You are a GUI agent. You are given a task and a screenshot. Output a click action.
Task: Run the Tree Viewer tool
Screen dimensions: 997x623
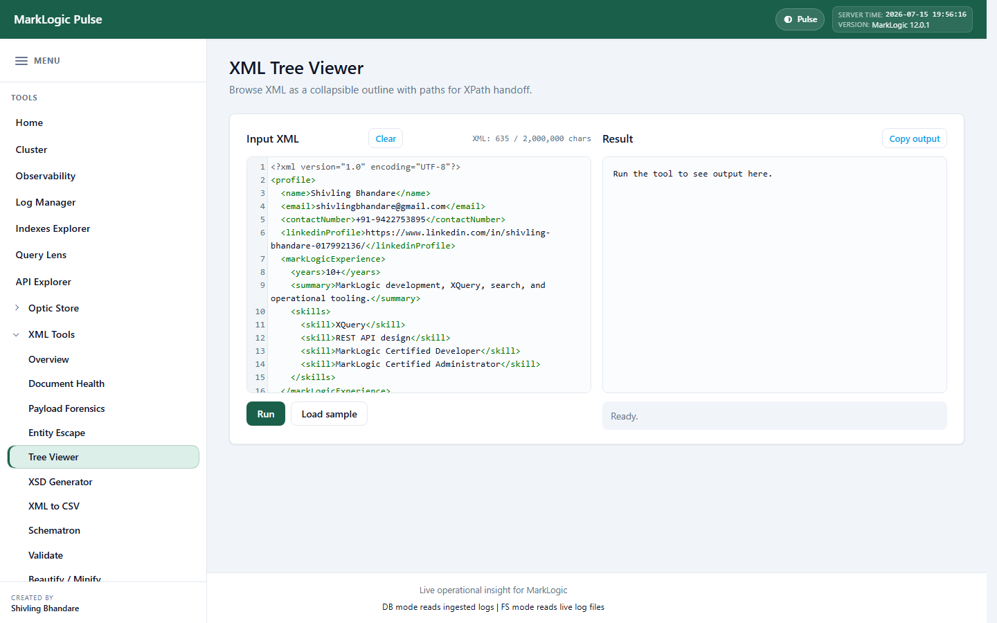[x=266, y=414]
